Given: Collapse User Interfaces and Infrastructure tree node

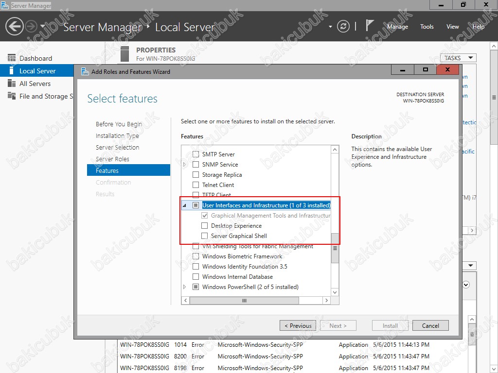Looking at the screenshot, I should [x=184, y=205].
